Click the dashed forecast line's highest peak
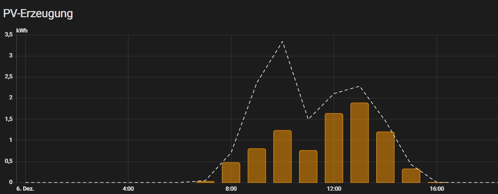Screen dimensions: 498x194 [283, 42]
